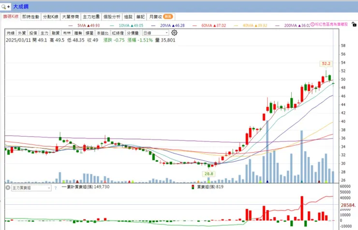Toggle the 摆盪 overlay button
Image resolution: width=358 pixels, height=230 pixels.
point(89,33)
